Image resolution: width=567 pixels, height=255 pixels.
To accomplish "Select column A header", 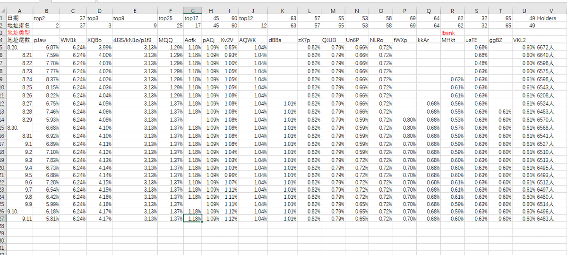I will pos(19,10).
